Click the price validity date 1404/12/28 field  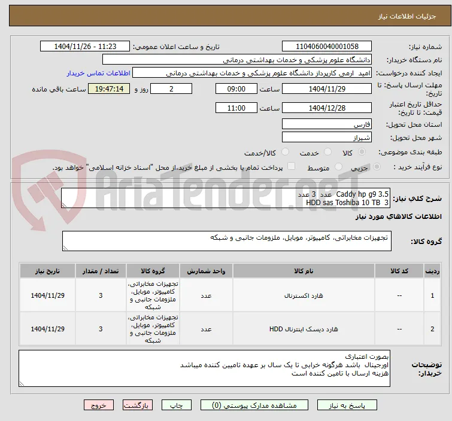[x=327, y=108]
